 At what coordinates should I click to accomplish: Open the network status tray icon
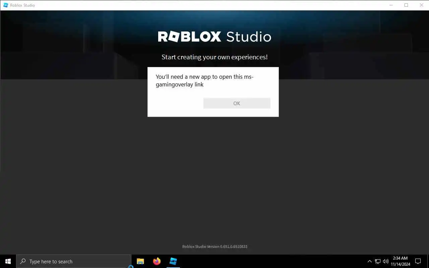click(378, 261)
